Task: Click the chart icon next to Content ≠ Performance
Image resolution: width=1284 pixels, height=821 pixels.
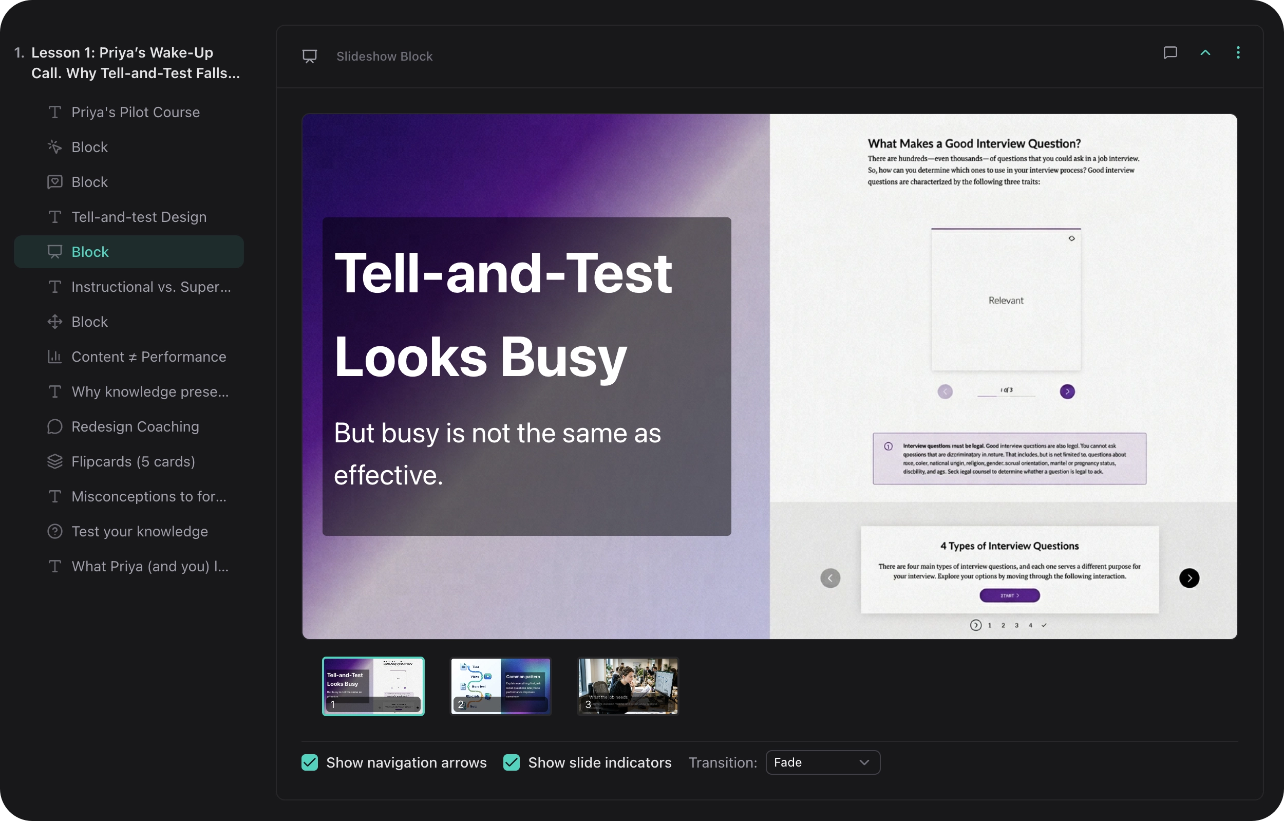Action: tap(54, 357)
